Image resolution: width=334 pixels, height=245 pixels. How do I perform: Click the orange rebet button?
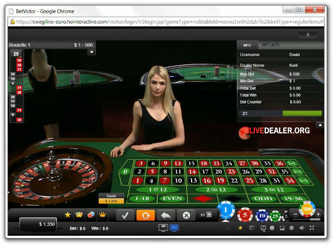(145, 216)
